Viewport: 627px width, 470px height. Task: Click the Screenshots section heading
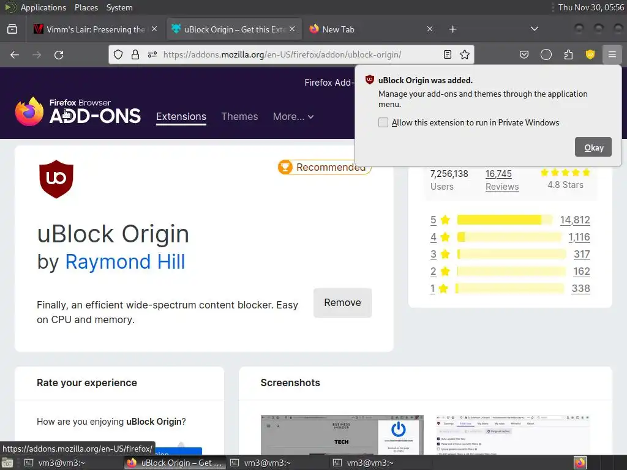[290, 382]
